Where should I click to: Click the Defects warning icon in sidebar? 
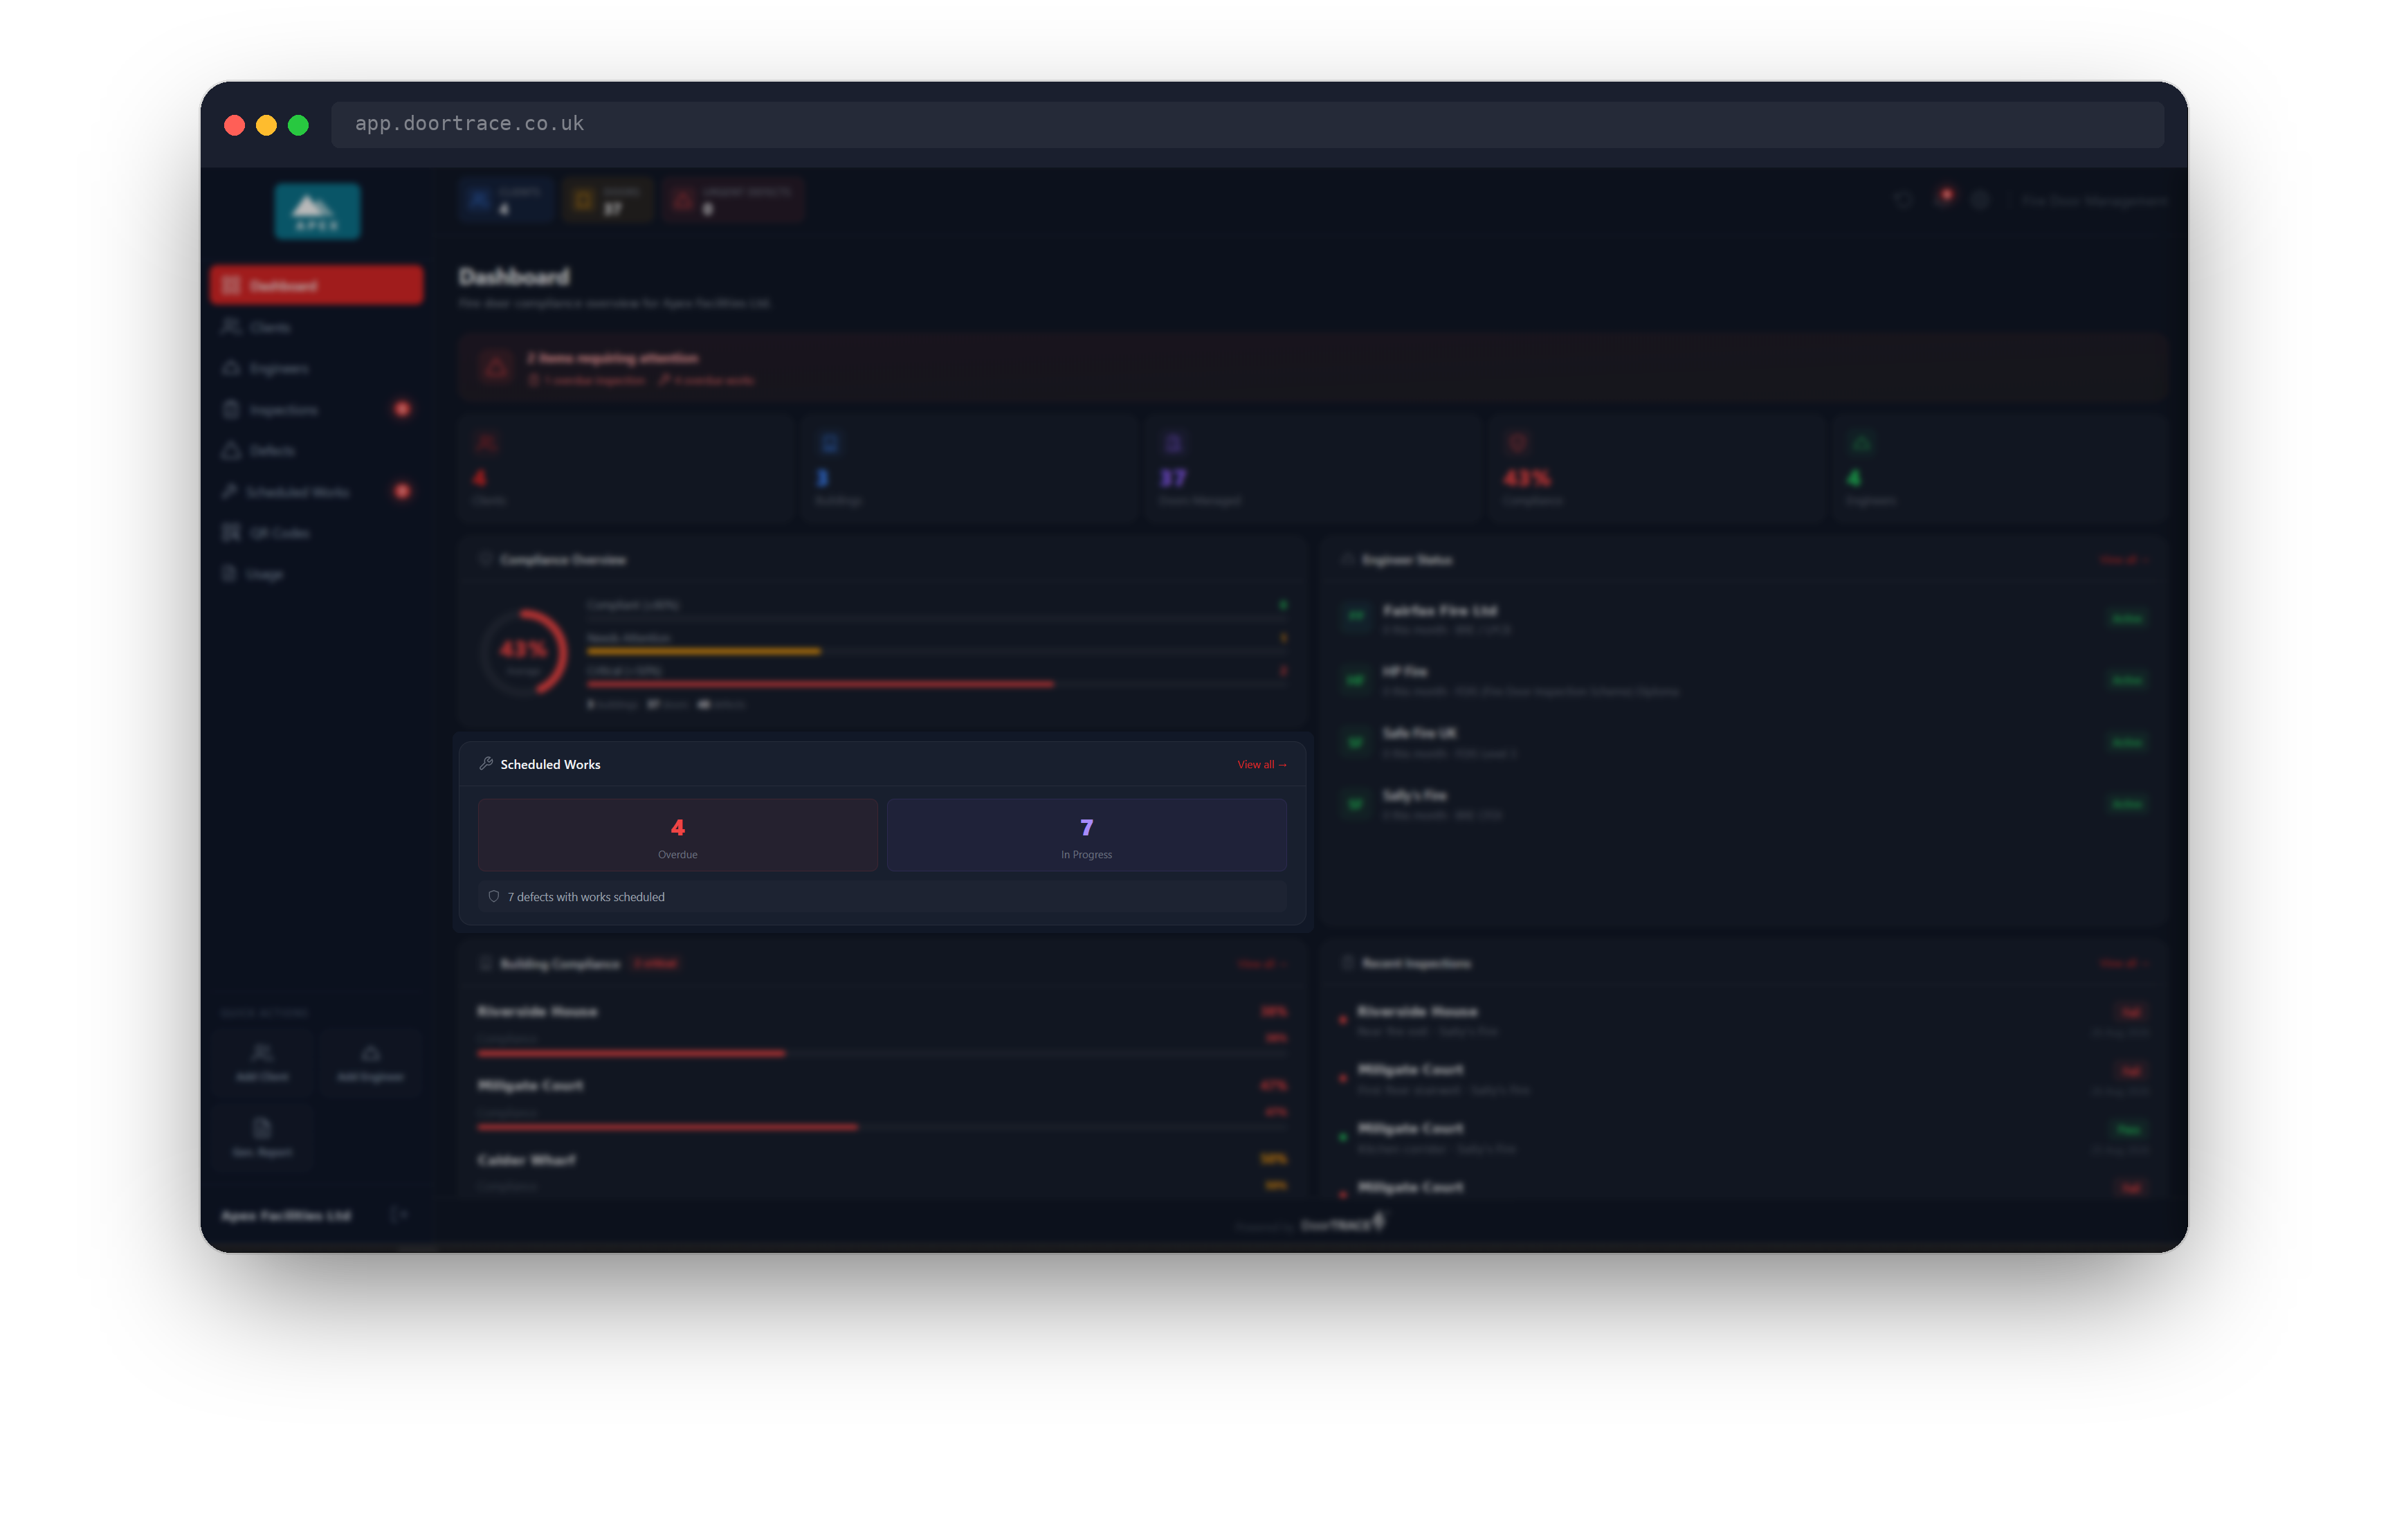tap(231, 450)
